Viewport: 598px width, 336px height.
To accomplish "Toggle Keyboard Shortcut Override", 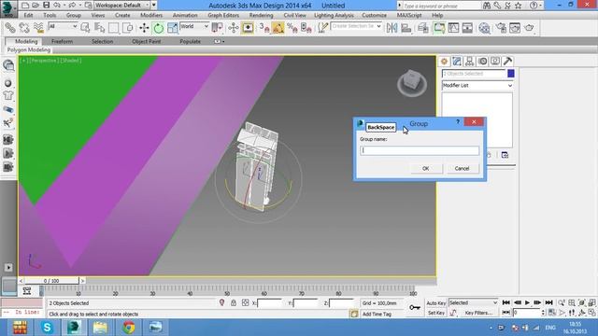I will coord(248,28).
